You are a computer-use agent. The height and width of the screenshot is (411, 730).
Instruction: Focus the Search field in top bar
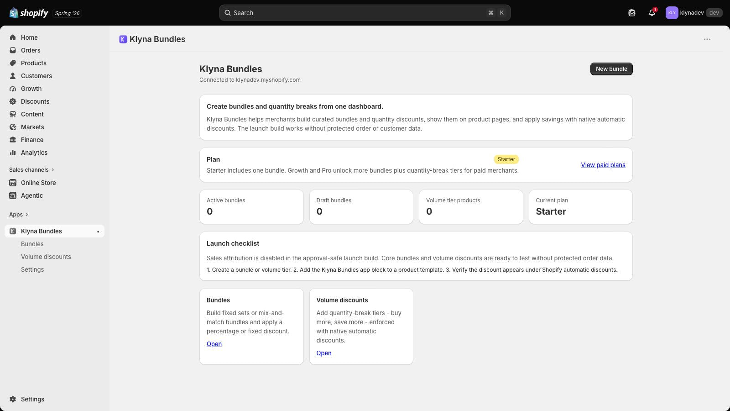365,13
